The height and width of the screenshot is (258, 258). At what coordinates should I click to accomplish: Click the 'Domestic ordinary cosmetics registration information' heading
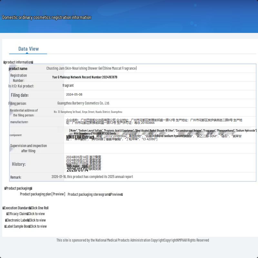click(x=46, y=17)
